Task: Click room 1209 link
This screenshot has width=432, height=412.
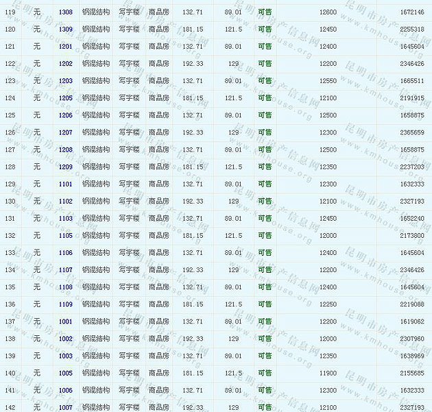Action: pyautogui.click(x=66, y=167)
